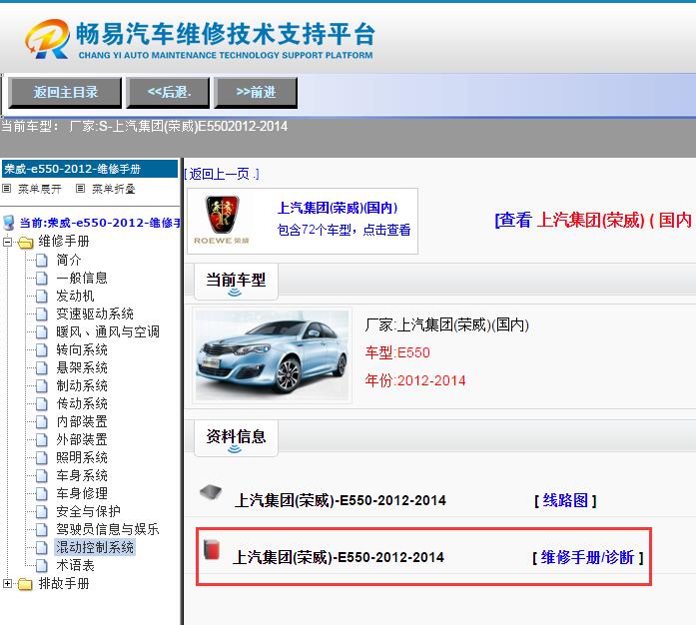
Task: Click the blue E550 car photo
Action: [272, 355]
